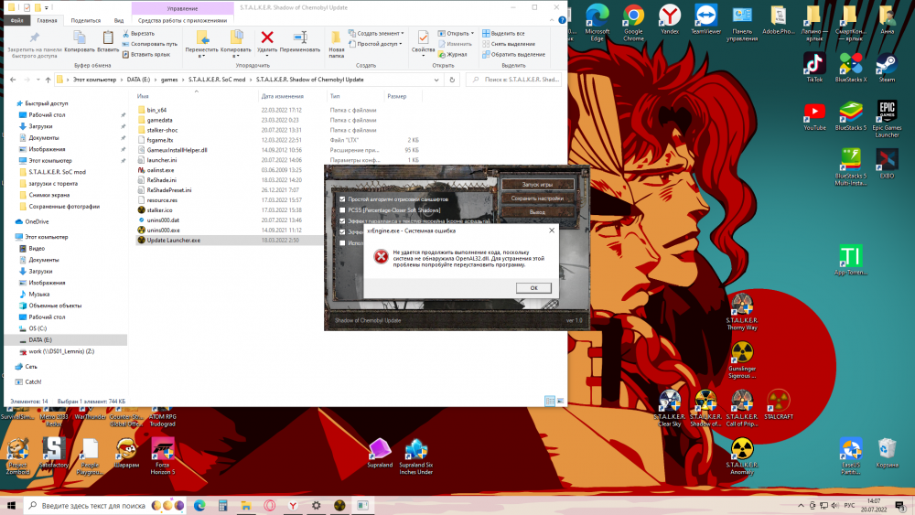915x515 pixels.
Task: Click the red Удалить delete icon
Action: (267, 38)
